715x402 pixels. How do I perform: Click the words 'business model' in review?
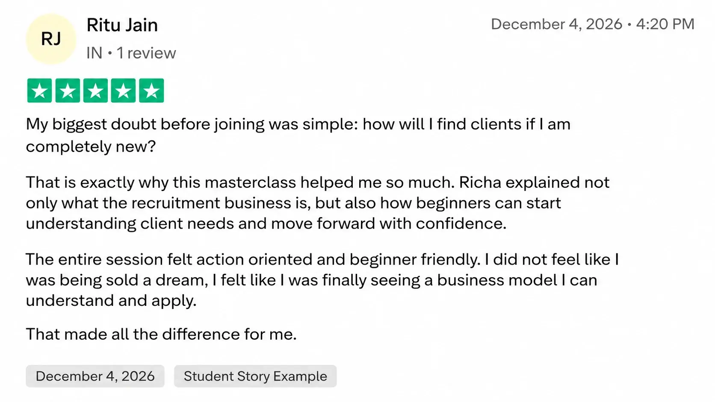(497, 280)
